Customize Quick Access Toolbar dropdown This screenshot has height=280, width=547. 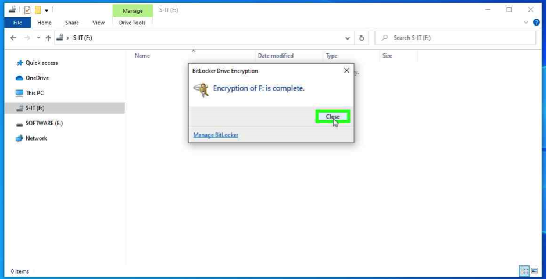tap(47, 10)
